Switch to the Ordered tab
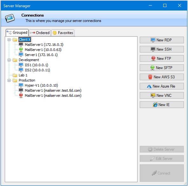The width and height of the screenshot is (188, 186). [x=40, y=33]
